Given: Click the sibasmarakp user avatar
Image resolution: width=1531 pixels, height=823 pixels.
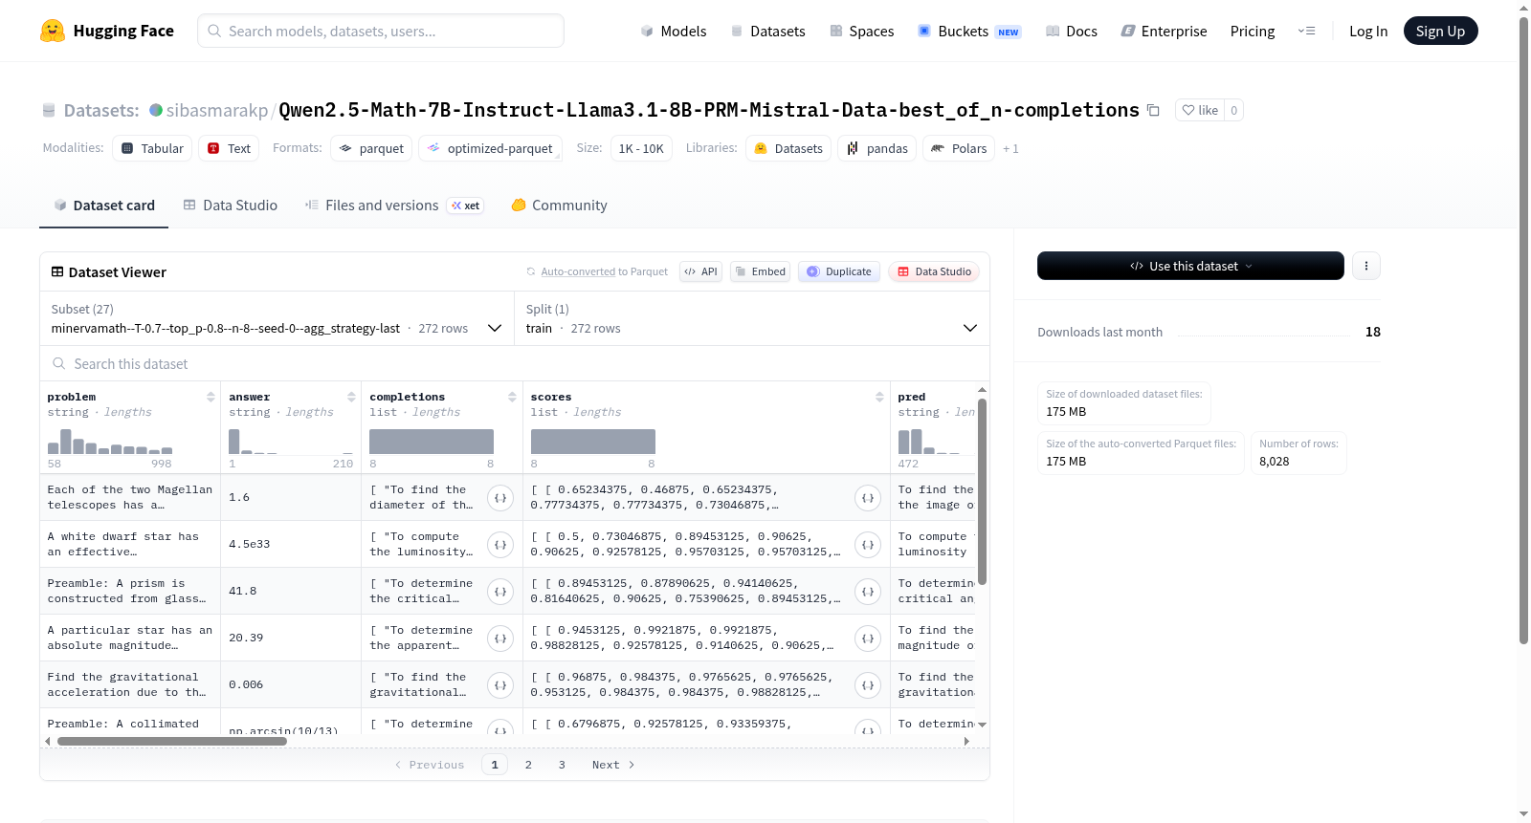Looking at the screenshot, I should click(156, 110).
